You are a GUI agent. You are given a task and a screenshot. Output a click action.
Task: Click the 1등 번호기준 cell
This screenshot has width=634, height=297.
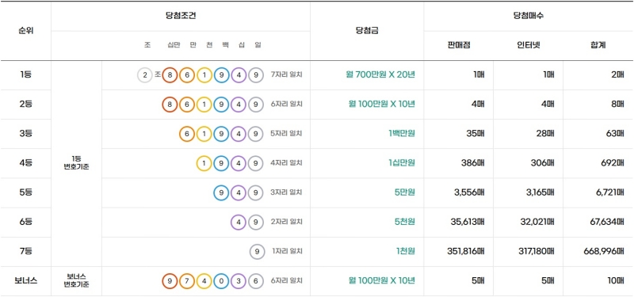tap(76, 163)
